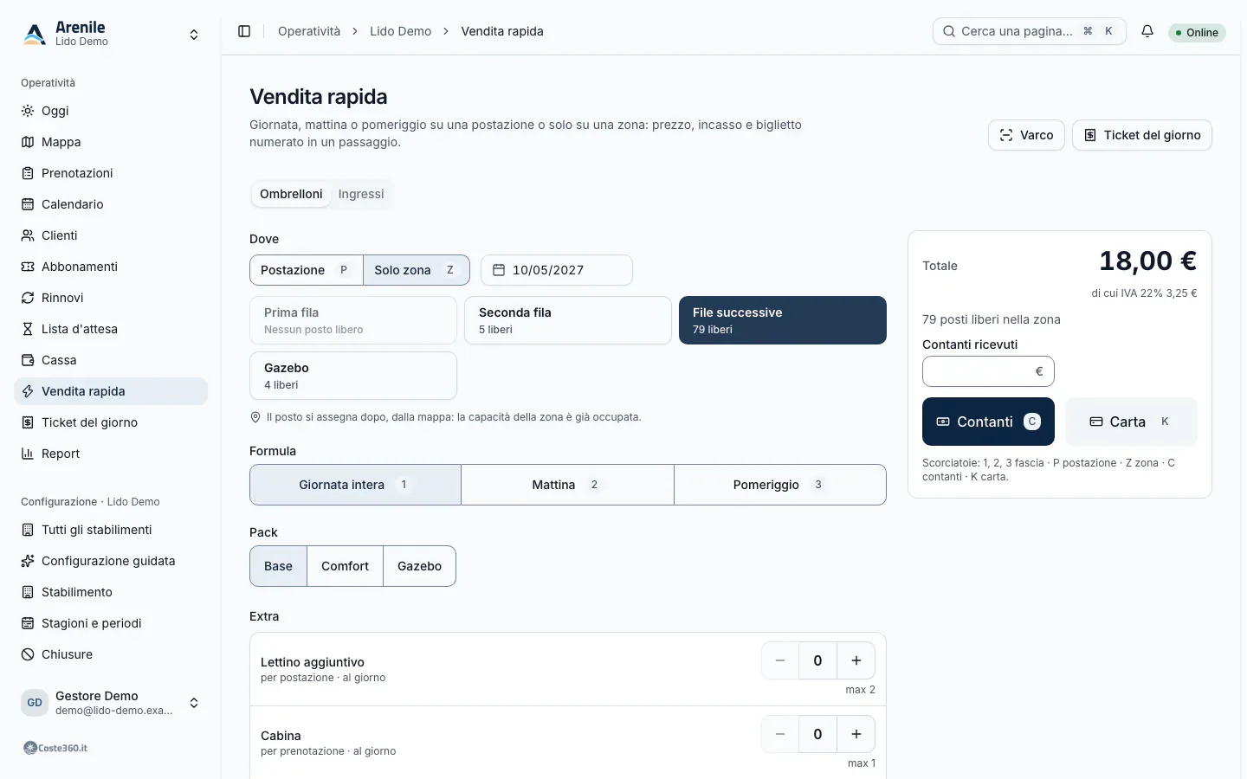Select the Gazebo zone card with 4 liberi
Image resolution: width=1247 pixels, height=779 pixels.
coord(353,376)
